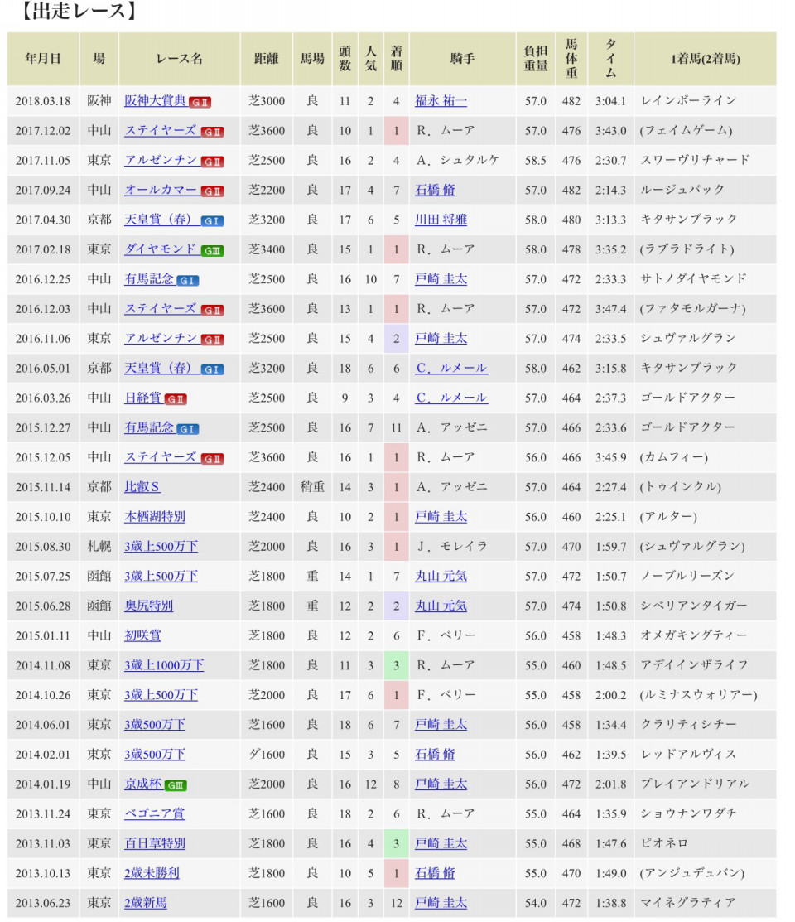
Task: Select the jockey name A.シュタルケ
Action: pyautogui.click(x=457, y=161)
